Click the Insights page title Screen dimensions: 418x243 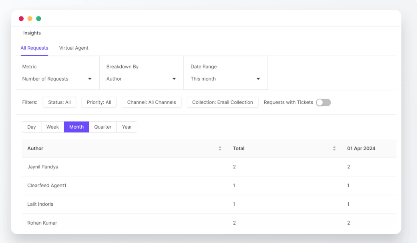[x=32, y=33]
